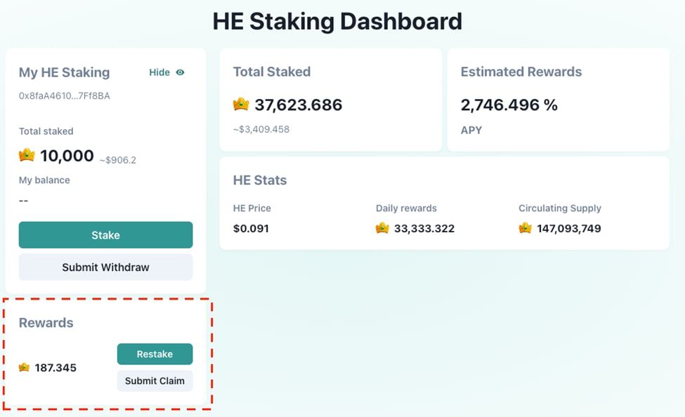Click the HE Price value $0.091
Screen dimensions: 685x417
[251, 228]
